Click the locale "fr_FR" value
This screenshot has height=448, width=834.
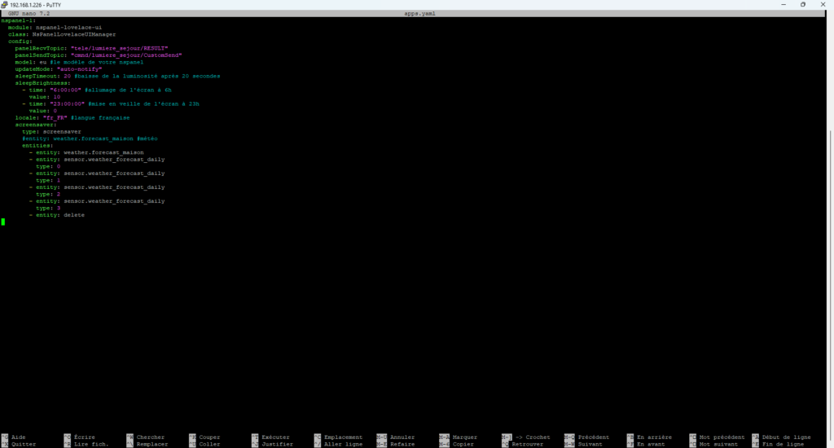[x=55, y=117]
